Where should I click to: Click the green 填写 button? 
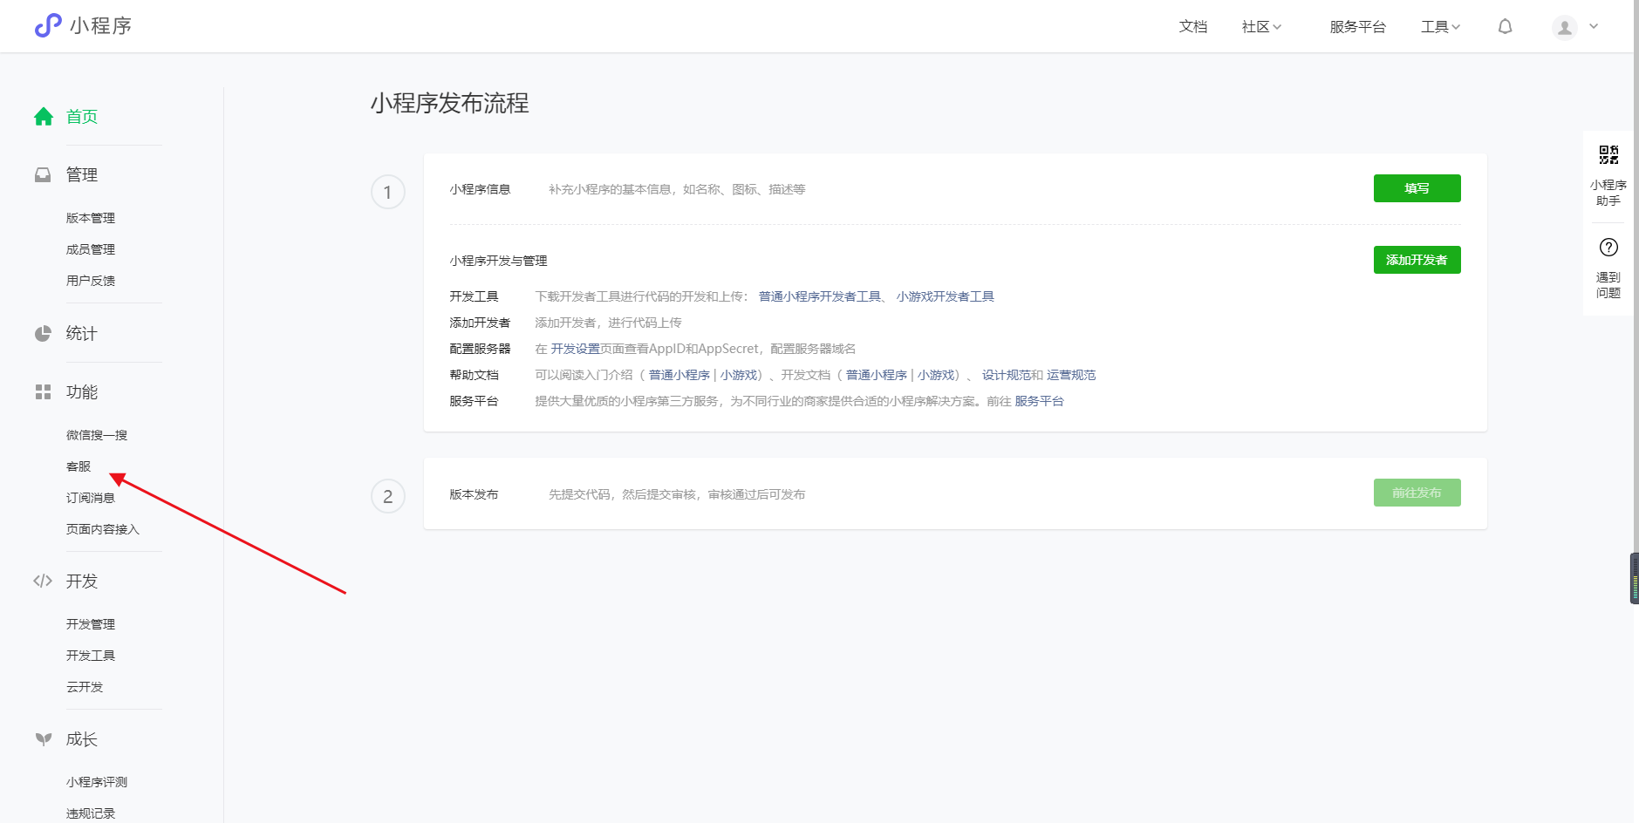click(x=1417, y=187)
